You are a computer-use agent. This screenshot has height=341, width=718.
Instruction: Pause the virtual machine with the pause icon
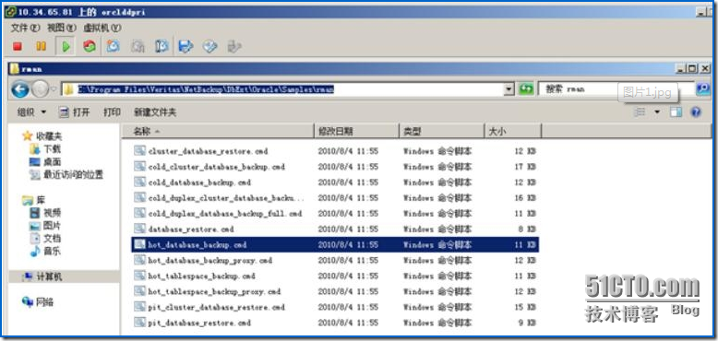41,46
